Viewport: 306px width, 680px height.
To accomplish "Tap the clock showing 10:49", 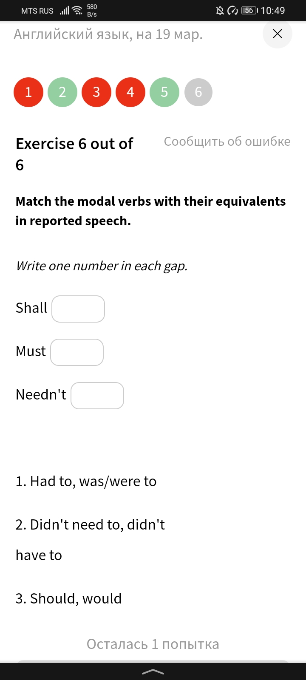I will pyautogui.click(x=273, y=11).
